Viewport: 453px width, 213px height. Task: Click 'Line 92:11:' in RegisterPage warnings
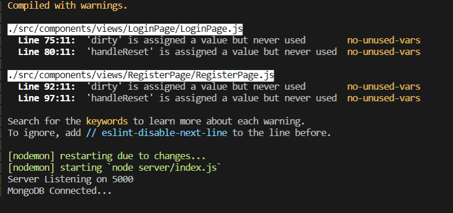click(46, 86)
